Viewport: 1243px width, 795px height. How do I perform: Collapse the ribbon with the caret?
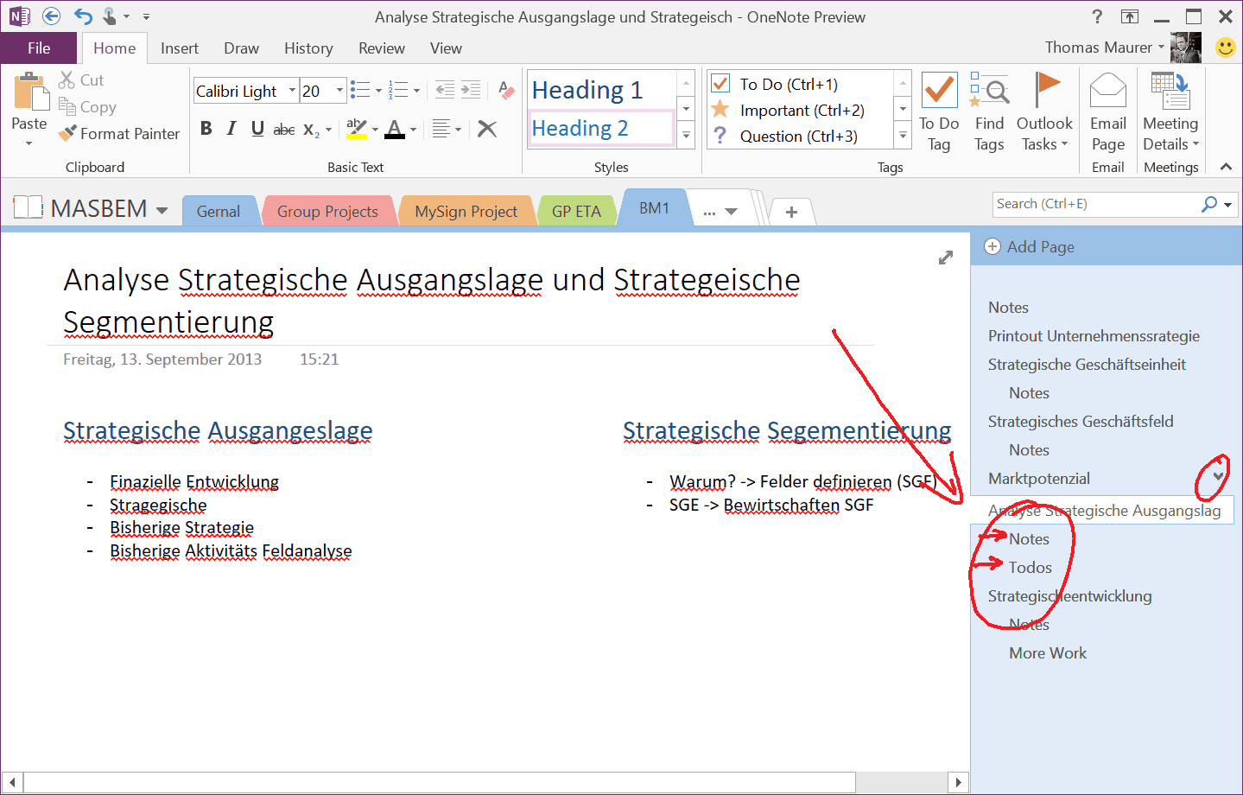(1226, 167)
